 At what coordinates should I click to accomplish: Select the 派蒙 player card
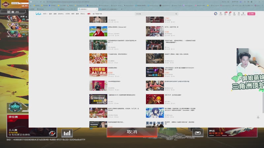click(18, 19)
